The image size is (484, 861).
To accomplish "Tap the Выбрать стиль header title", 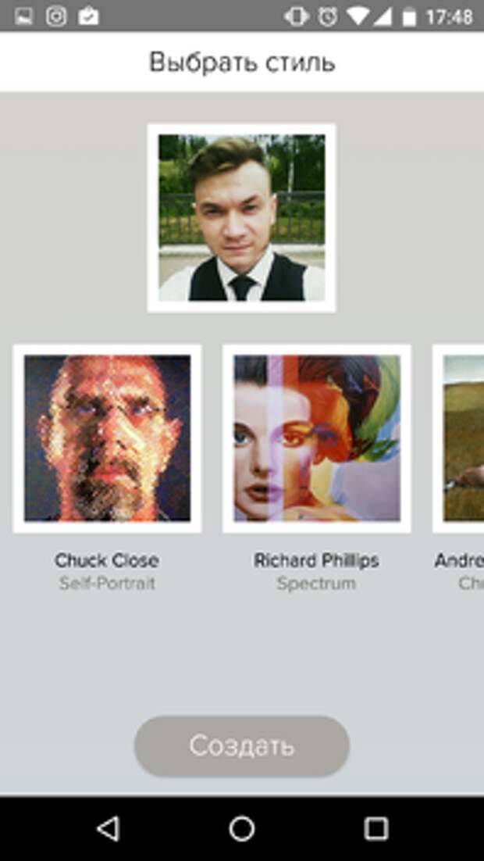I will pyautogui.click(x=242, y=62).
